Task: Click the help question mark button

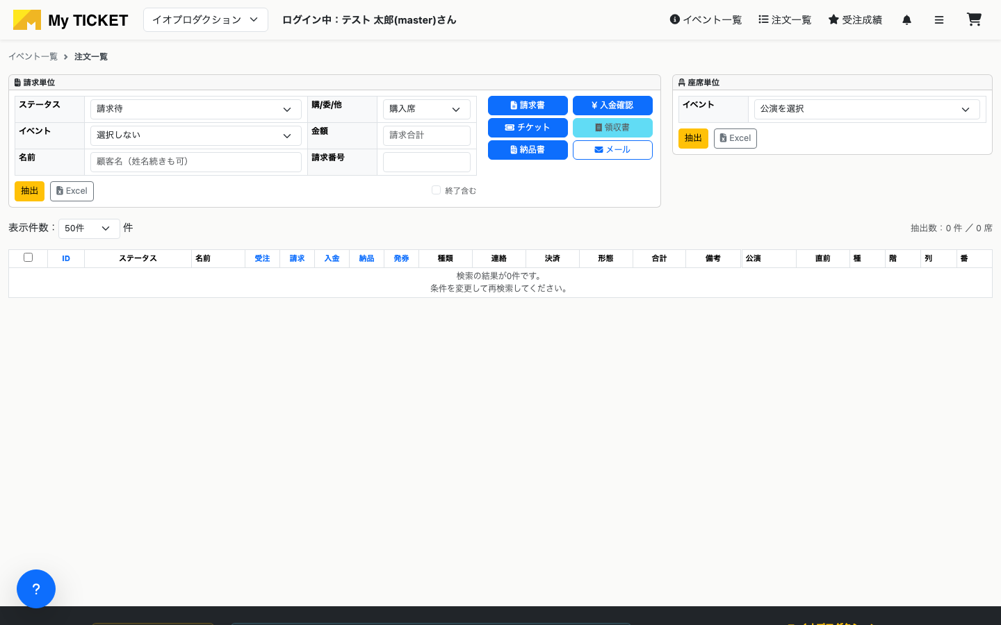Action: 36,589
